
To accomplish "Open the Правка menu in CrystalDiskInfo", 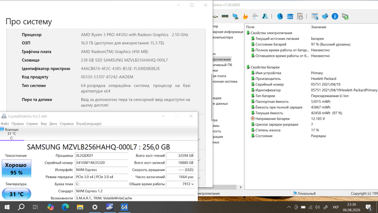I will [x=18, y=124].
